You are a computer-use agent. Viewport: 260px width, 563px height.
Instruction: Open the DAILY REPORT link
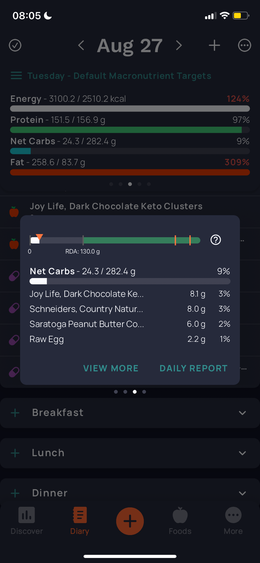tap(193, 368)
